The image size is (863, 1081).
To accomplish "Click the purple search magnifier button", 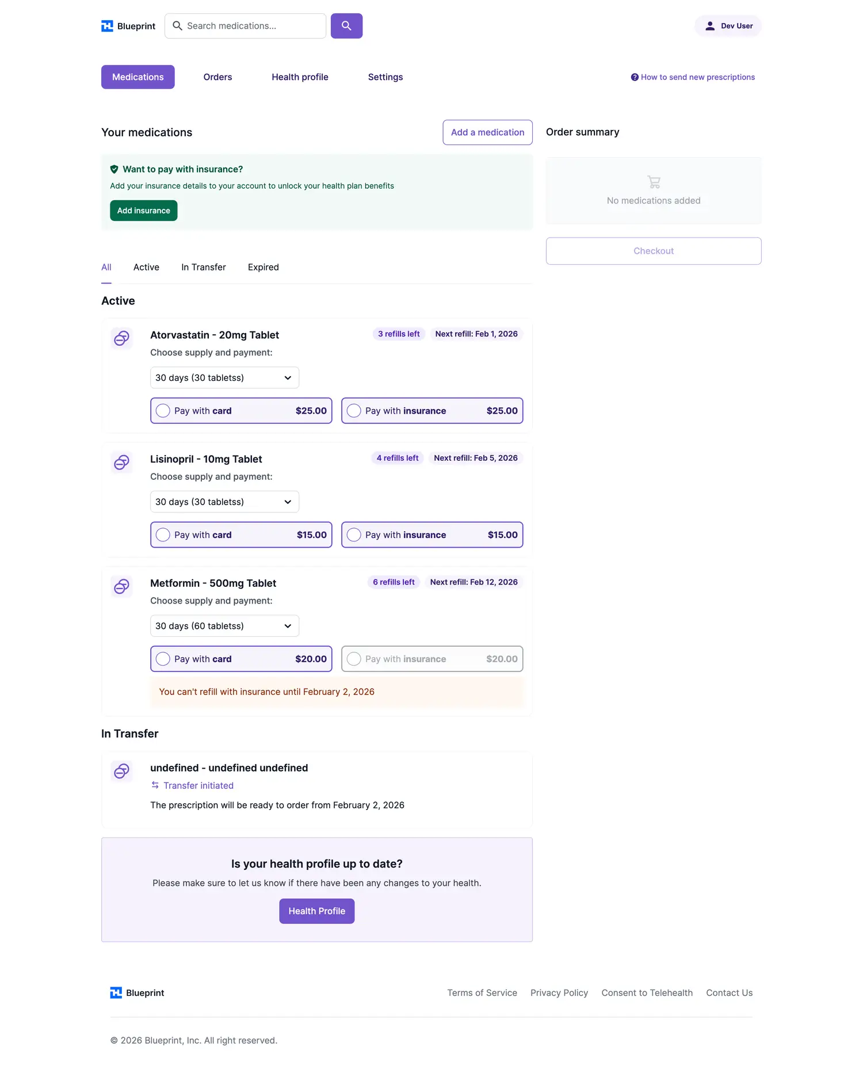I will (346, 26).
